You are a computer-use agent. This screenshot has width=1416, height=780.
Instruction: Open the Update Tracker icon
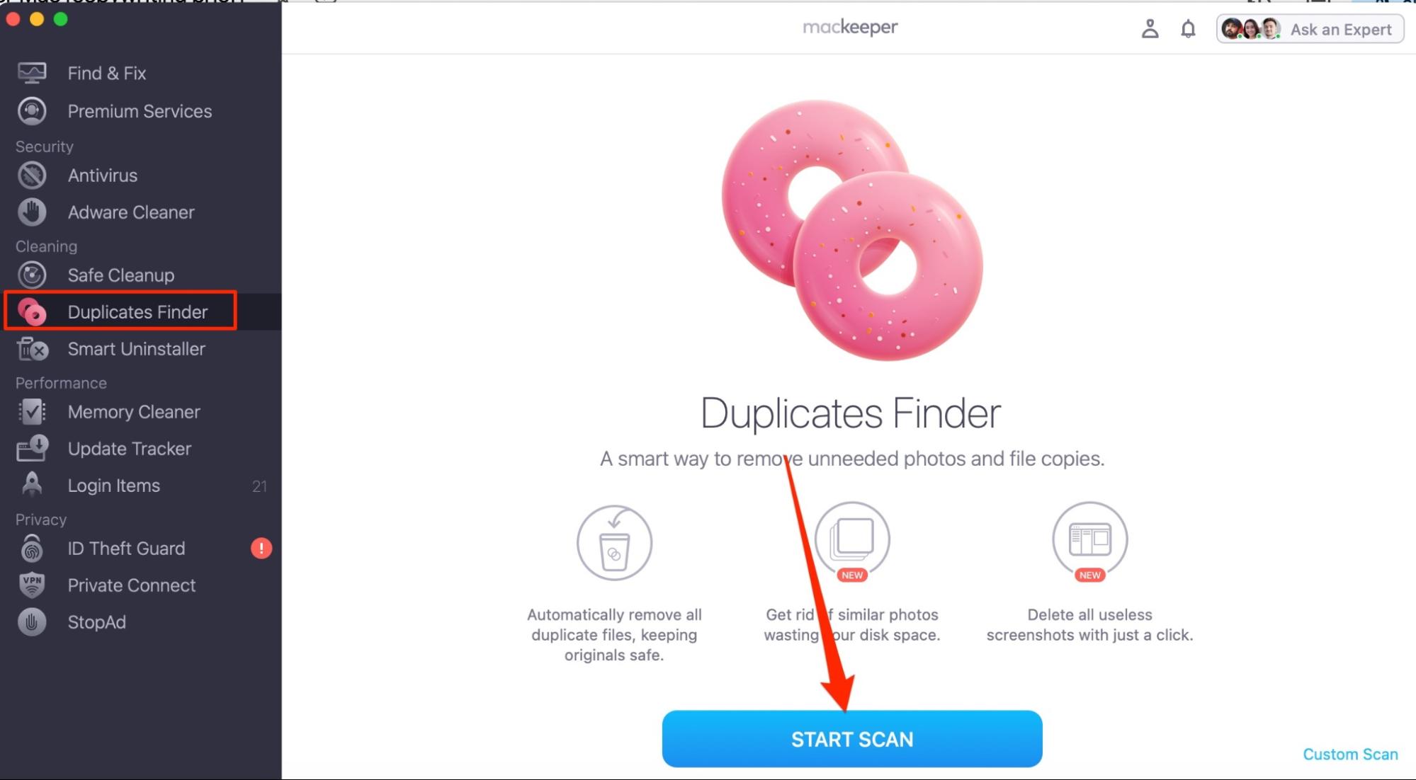pyautogui.click(x=32, y=449)
